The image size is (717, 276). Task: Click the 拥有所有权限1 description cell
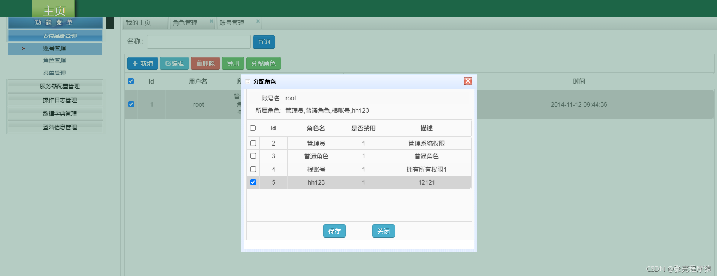click(x=427, y=169)
